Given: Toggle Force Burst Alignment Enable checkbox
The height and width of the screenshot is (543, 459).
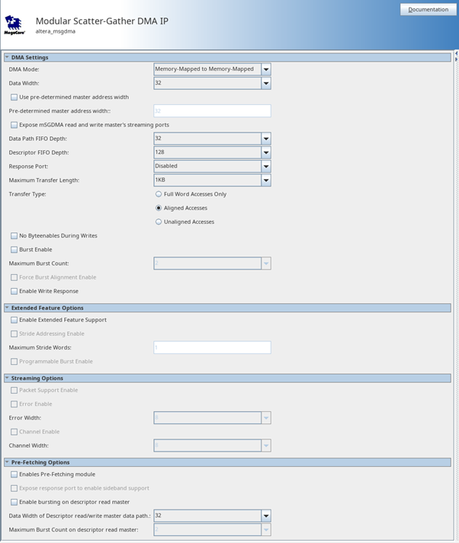Looking at the screenshot, I should tap(14, 277).
